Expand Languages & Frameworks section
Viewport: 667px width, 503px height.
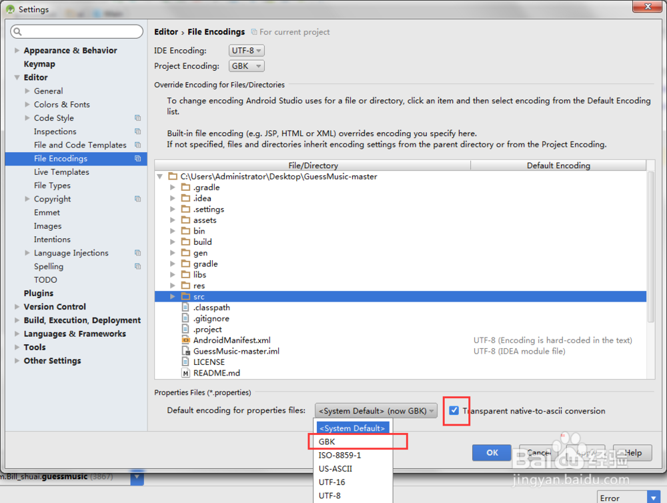coord(17,334)
